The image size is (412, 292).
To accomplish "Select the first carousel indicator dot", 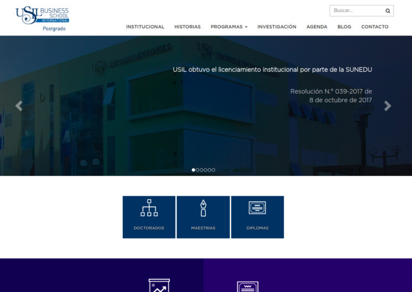I will pos(194,170).
